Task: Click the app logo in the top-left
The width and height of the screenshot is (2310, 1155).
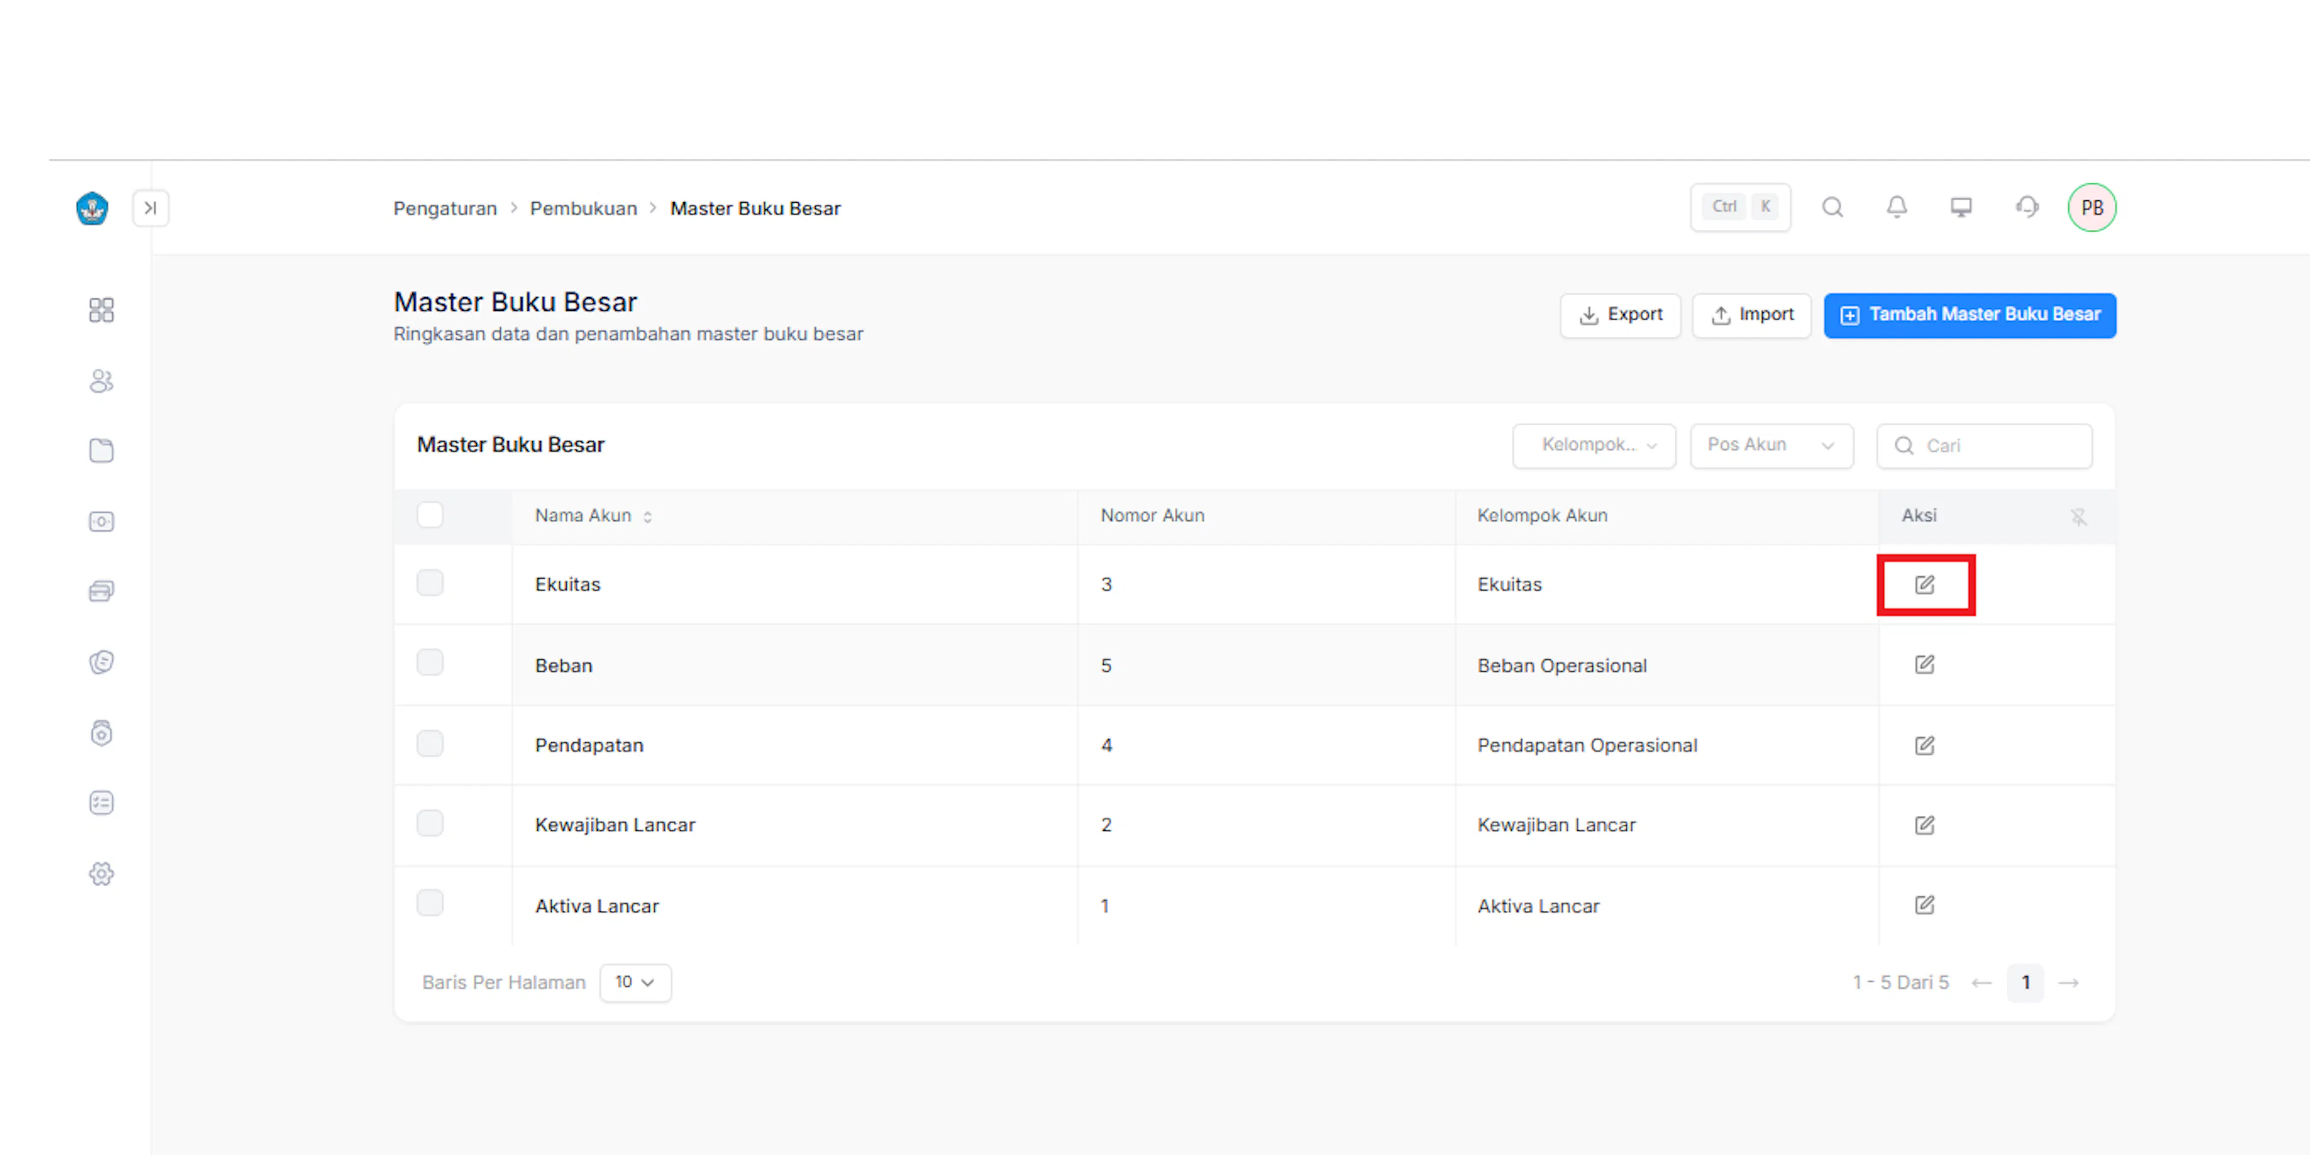Action: 93,208
